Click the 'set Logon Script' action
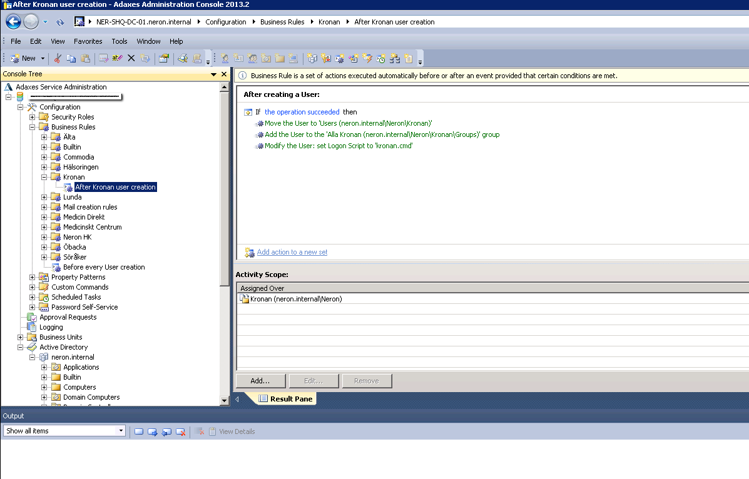Image resolution: width=749 pixels, height=479 pixels. (x=339, y=146)
